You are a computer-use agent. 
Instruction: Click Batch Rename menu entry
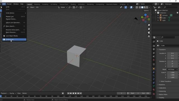coord(14,32)
